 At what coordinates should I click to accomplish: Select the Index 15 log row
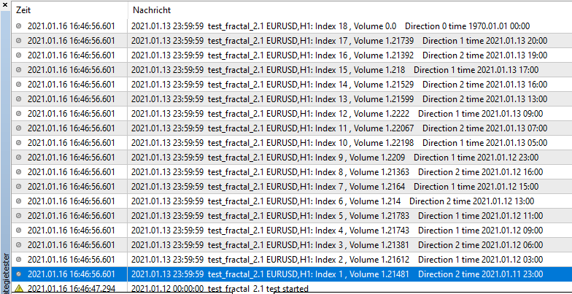point(292,70)
